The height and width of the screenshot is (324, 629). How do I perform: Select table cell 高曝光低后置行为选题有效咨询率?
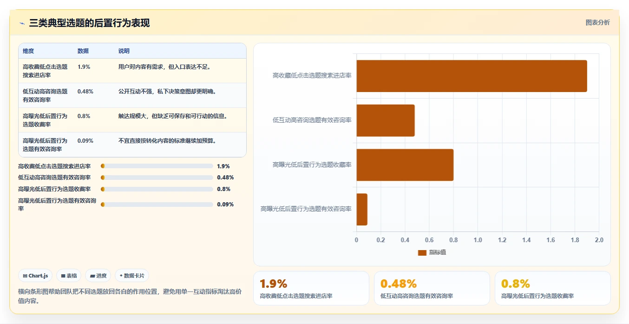(46, 145)
